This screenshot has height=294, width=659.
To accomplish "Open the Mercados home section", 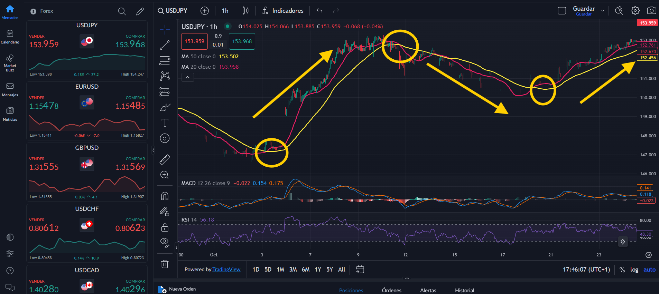I will tap(10, 12).
